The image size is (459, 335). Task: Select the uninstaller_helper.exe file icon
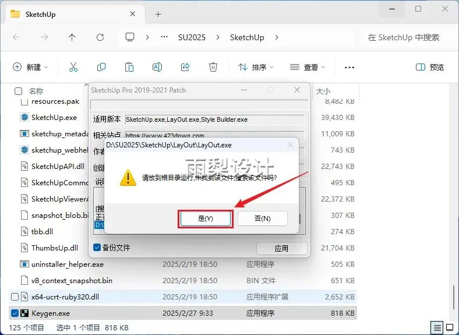pyautogui.click(x=24, y=264)
